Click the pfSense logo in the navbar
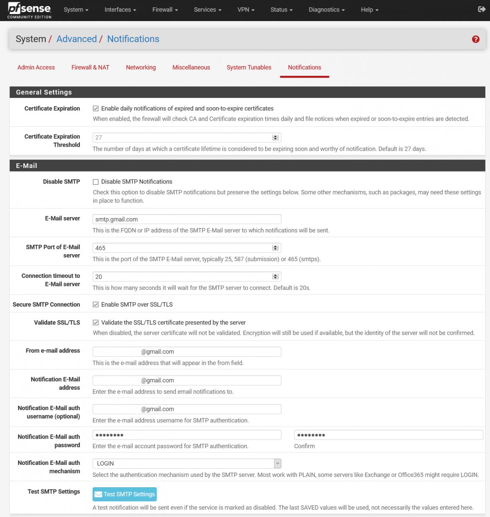 pos(28,9)
